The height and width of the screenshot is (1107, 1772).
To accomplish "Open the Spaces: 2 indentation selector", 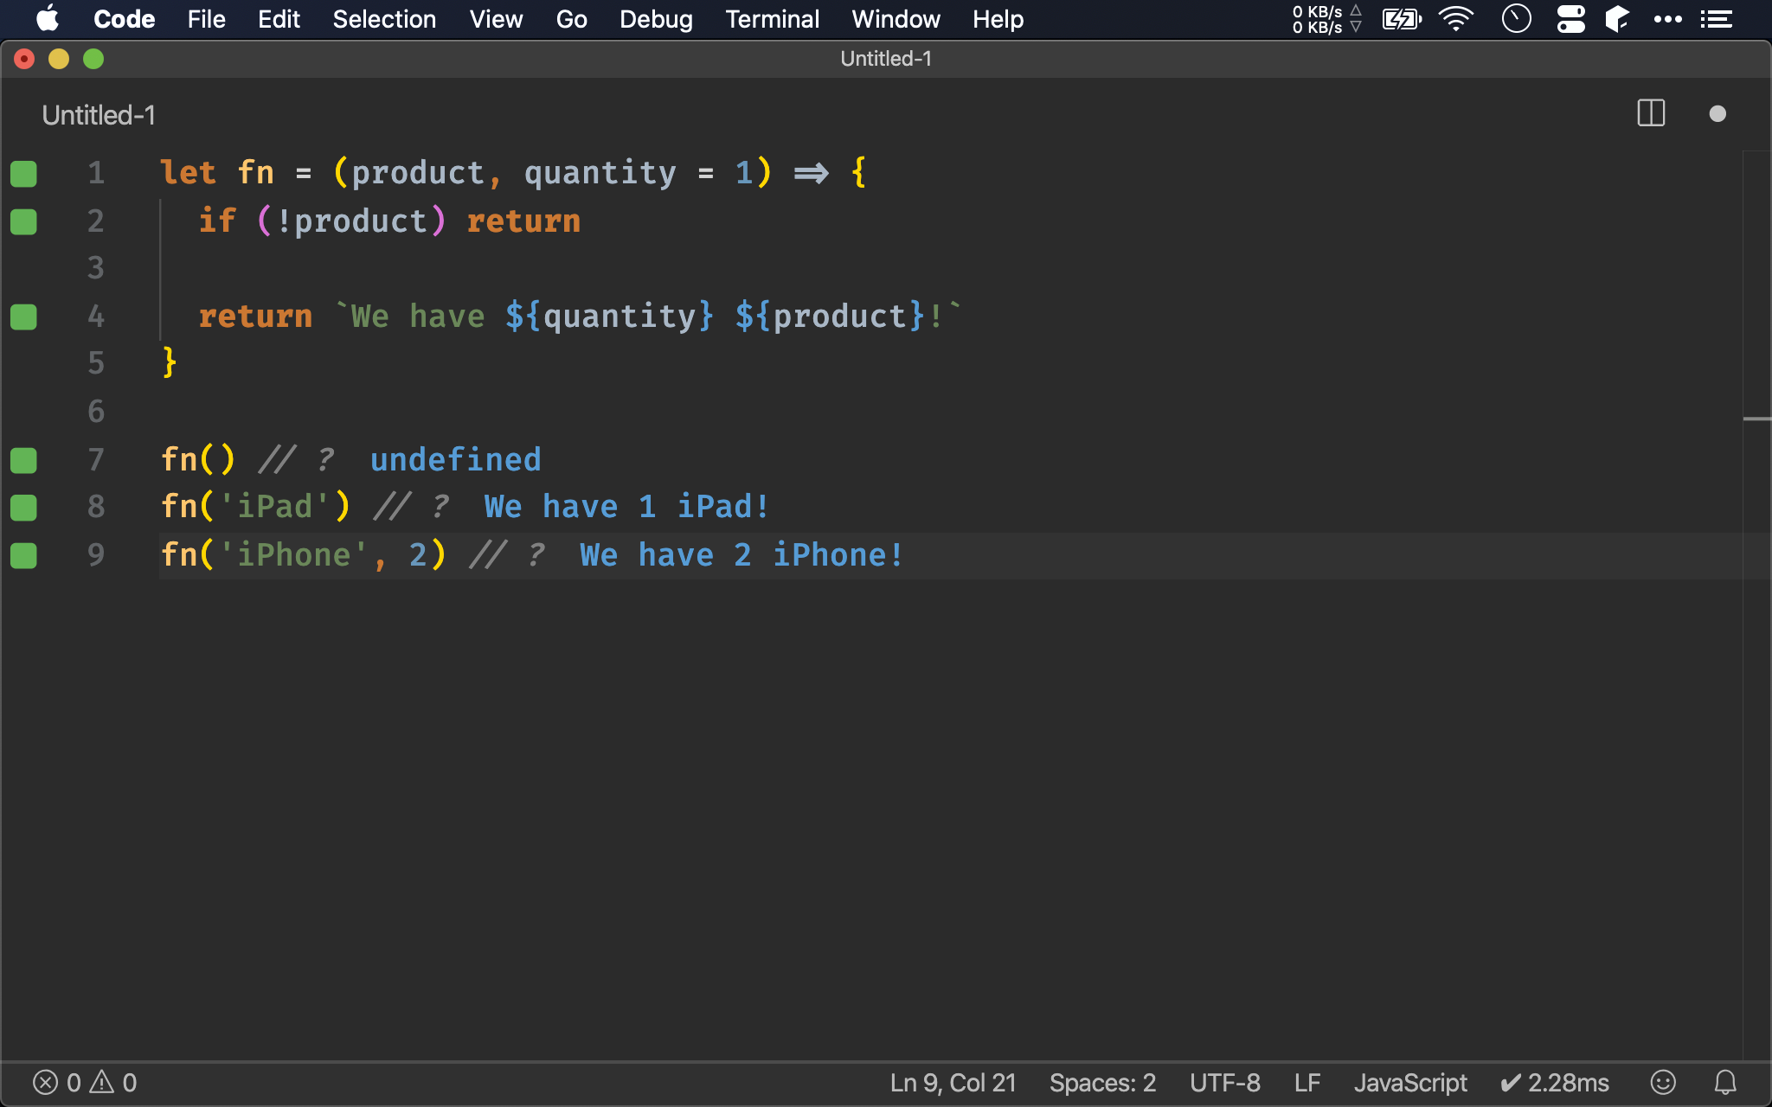I will coord(1102,1083).
